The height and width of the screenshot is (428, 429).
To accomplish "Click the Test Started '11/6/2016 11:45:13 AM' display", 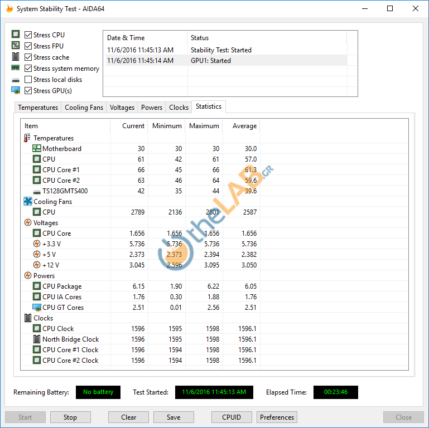I will coord(214,392).
